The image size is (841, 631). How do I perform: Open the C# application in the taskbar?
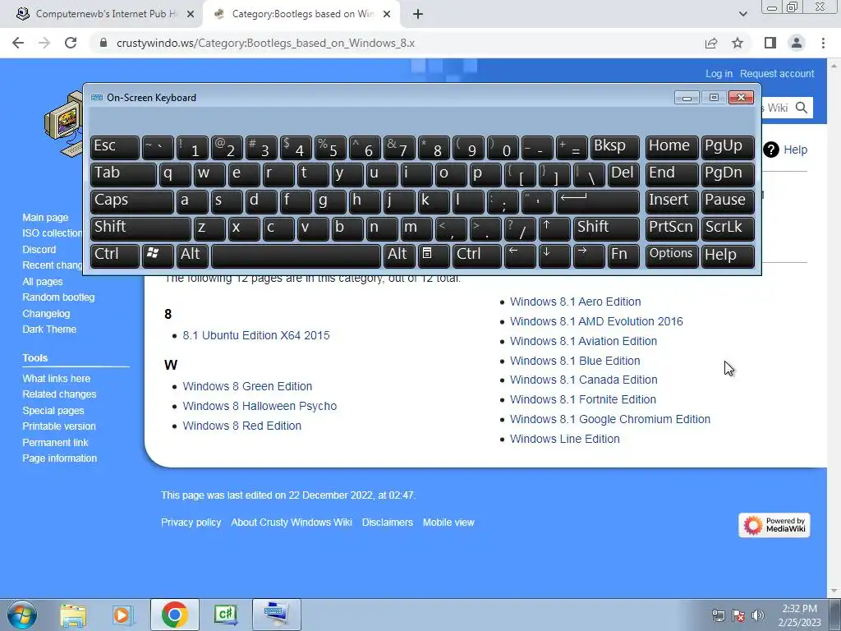(225, 615)
